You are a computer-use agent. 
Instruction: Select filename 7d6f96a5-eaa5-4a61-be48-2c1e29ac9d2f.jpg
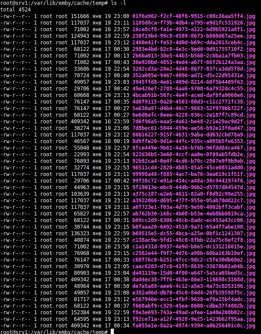(x=194, y=122)
